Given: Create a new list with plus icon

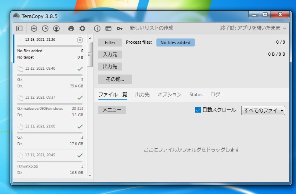Looking at the screenshot, I should tap(34, 28).
